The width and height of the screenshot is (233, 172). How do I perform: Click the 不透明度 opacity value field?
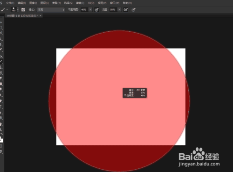(x=84, y=10)
